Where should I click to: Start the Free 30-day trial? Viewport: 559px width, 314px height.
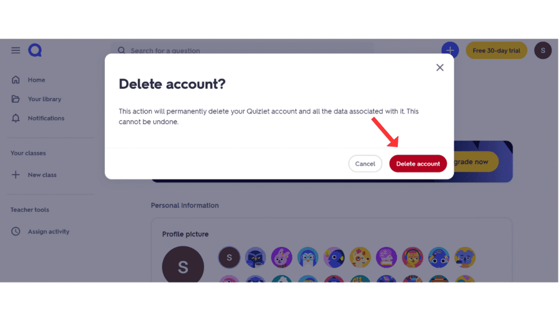[x=496, y=50]
